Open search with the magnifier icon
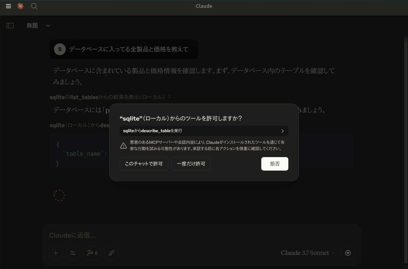The height and width of the screenshot is (269, 408). (x=34, y=6)
